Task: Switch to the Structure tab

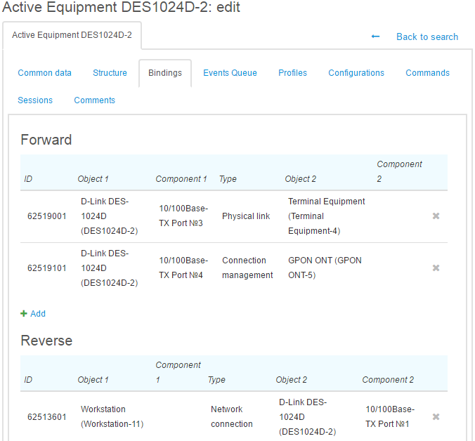Action: pos(110,73)
